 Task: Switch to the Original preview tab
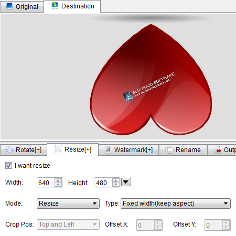point(22,7)
